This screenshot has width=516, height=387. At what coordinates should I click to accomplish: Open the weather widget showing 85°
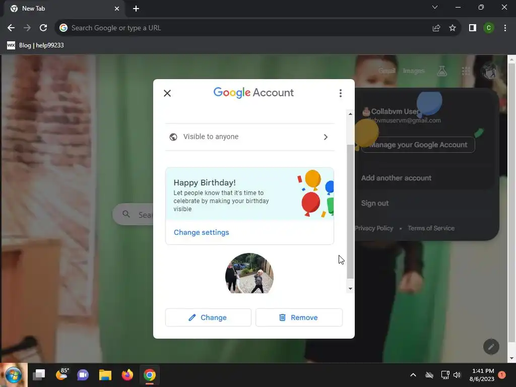point(61,375)
